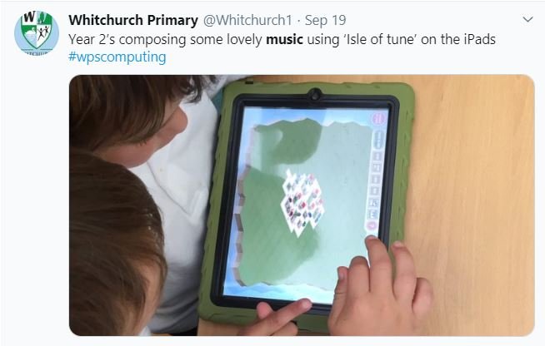Select the fourth square tool in the iPad toolbar
The width and height of the screenshot is (545, 346).
[375, 190]
